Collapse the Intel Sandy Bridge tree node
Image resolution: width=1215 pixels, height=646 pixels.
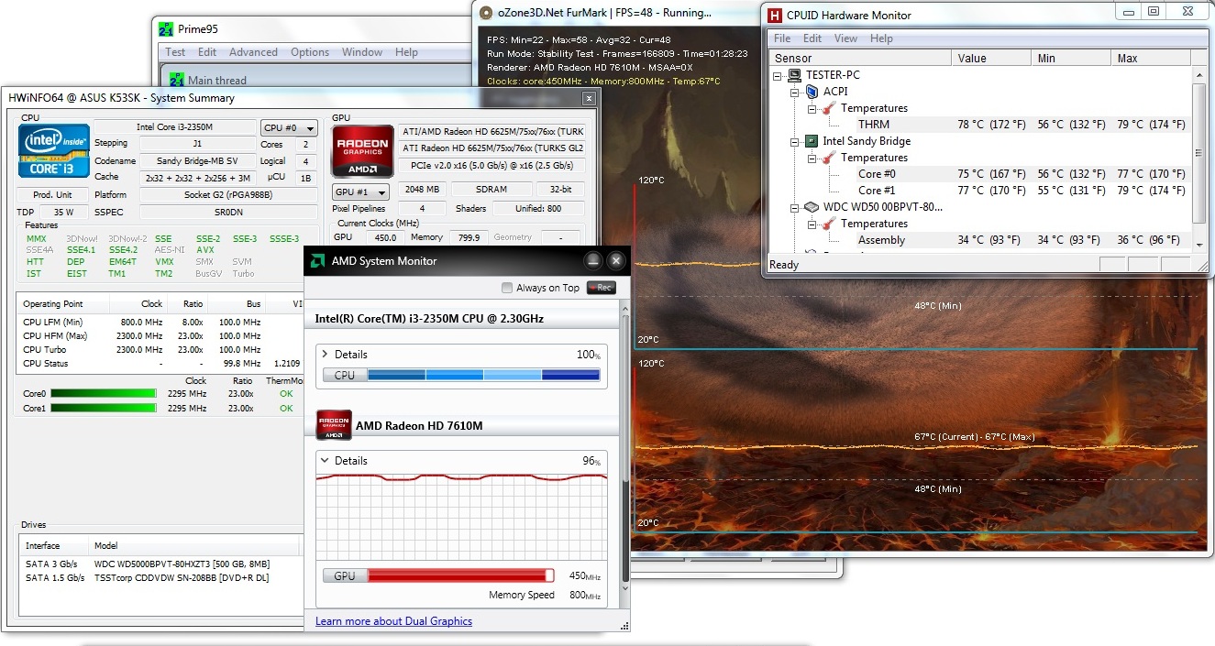click(795, 141)
